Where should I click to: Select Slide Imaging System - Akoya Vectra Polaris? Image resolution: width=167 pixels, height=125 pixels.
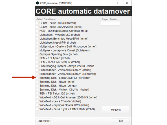pyautogui.click(x=37, y=66)
